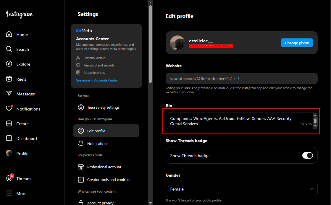Image resolution: width=331 pixels, height=205 pixels.
Task: Toggle the Show Threads badge switch
Action: (308, 155)
